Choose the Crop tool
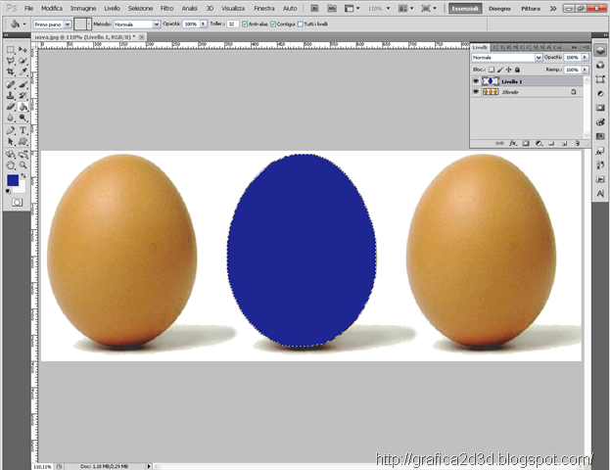The width and height of the screenshot is (610, 470). tap(10, 72)
